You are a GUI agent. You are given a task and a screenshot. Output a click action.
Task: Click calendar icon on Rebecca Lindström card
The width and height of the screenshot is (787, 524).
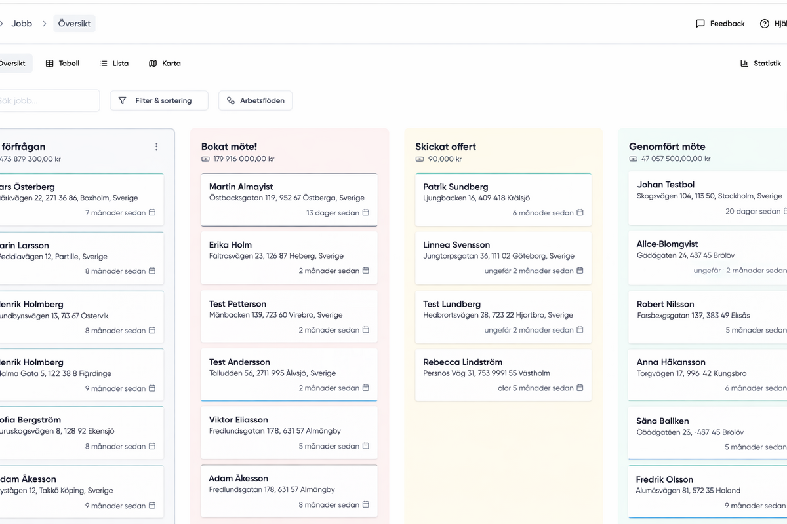(580, 388)
